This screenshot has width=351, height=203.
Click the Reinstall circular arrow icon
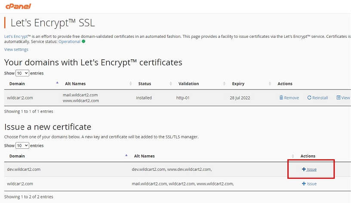(x=309, y=98)
